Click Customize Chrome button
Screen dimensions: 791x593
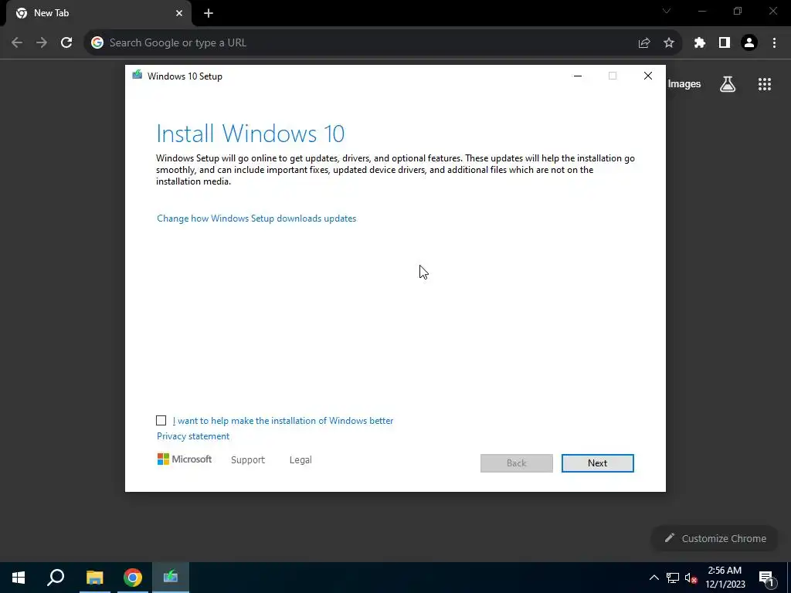coord(716,538)
